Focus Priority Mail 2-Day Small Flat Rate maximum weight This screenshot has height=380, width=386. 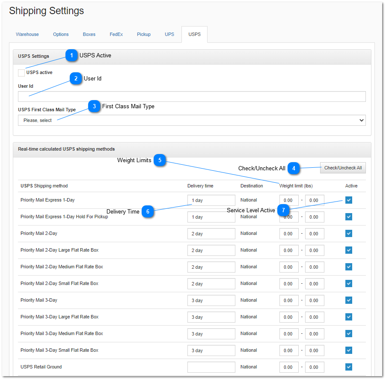pos(315,284)
